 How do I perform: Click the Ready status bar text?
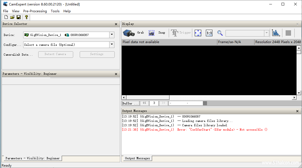pos(7,166)
